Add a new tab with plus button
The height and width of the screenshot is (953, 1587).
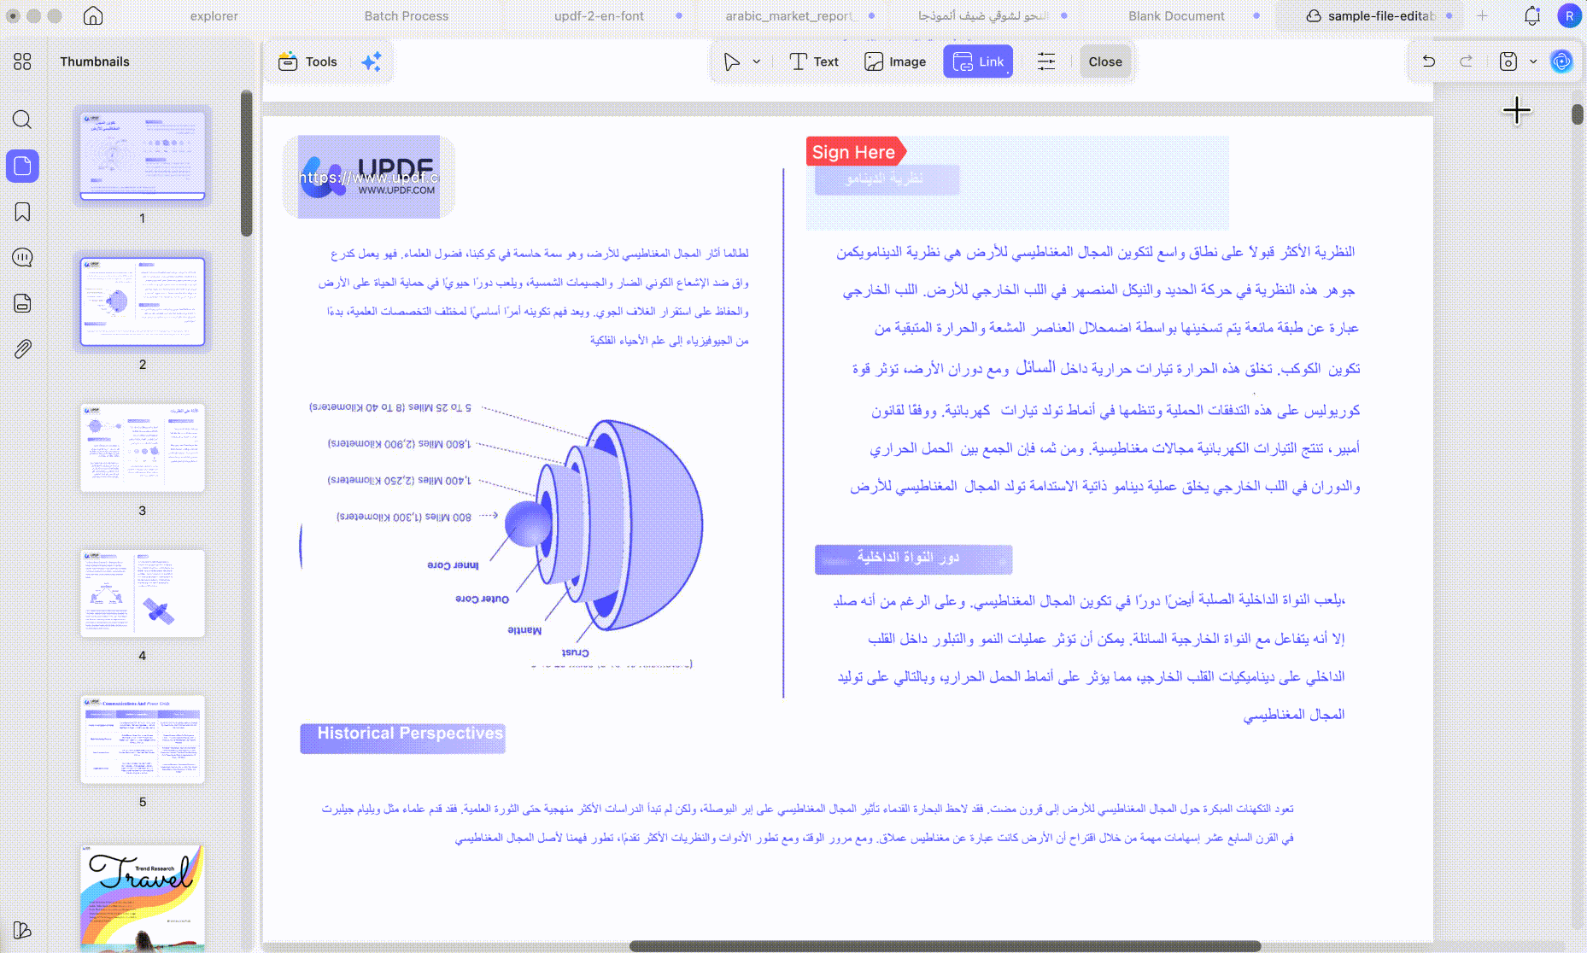tap(1482, 15)
